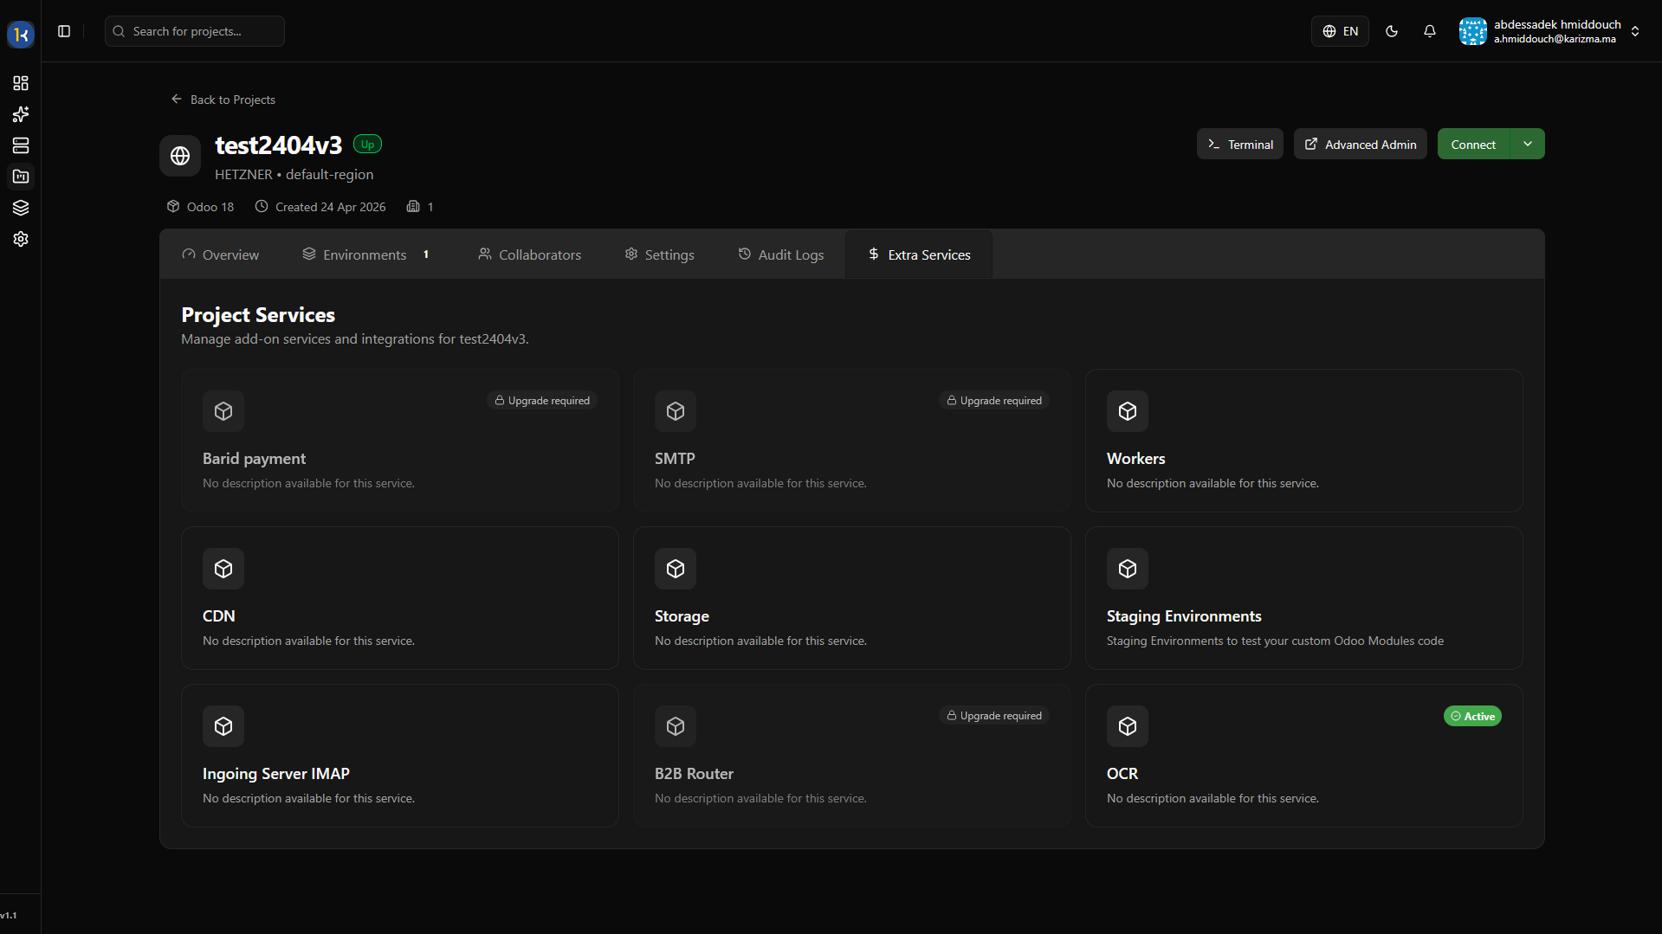
Task: Click the user email a.hmiddouch@karizma.ma
Action: 1555,39
